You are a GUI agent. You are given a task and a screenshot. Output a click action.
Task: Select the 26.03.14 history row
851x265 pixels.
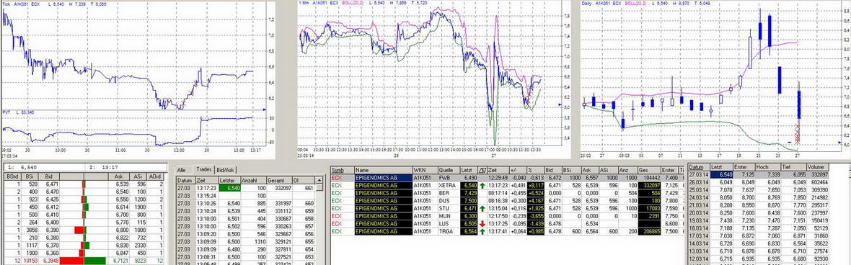[x=758, y=183]
